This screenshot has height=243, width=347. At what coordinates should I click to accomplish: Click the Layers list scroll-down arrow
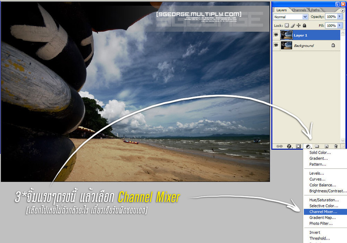343,141
